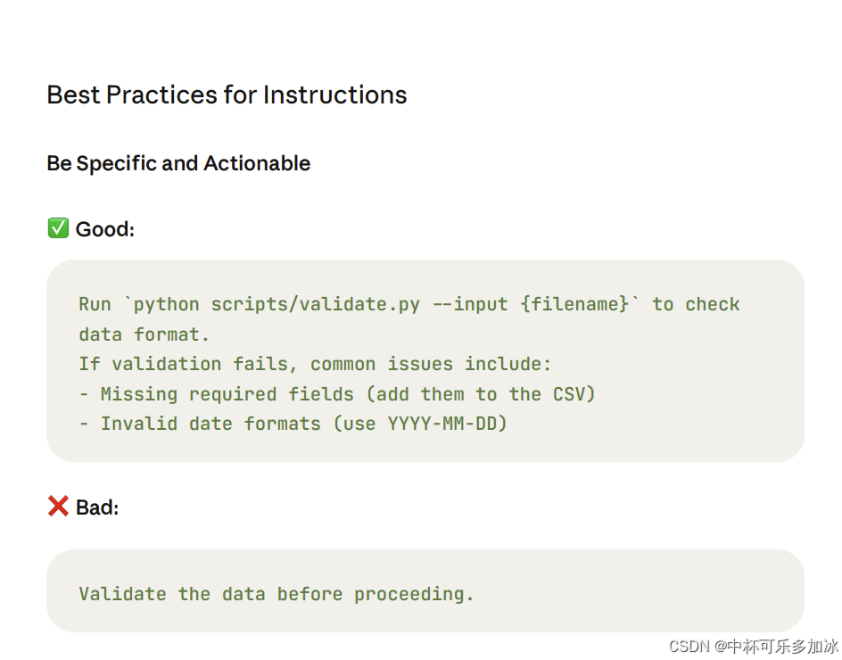
Task: Click the 'Bad:' label
Action: (x=97, y=507)
